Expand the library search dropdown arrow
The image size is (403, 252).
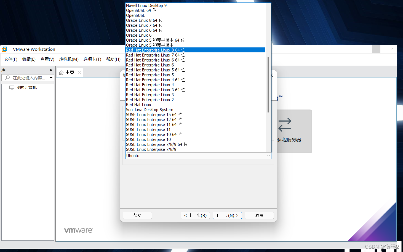pyautogui.click(x=51, y=78)
